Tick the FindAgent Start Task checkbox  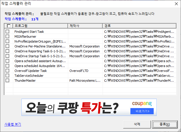click(x=8, y=31)
